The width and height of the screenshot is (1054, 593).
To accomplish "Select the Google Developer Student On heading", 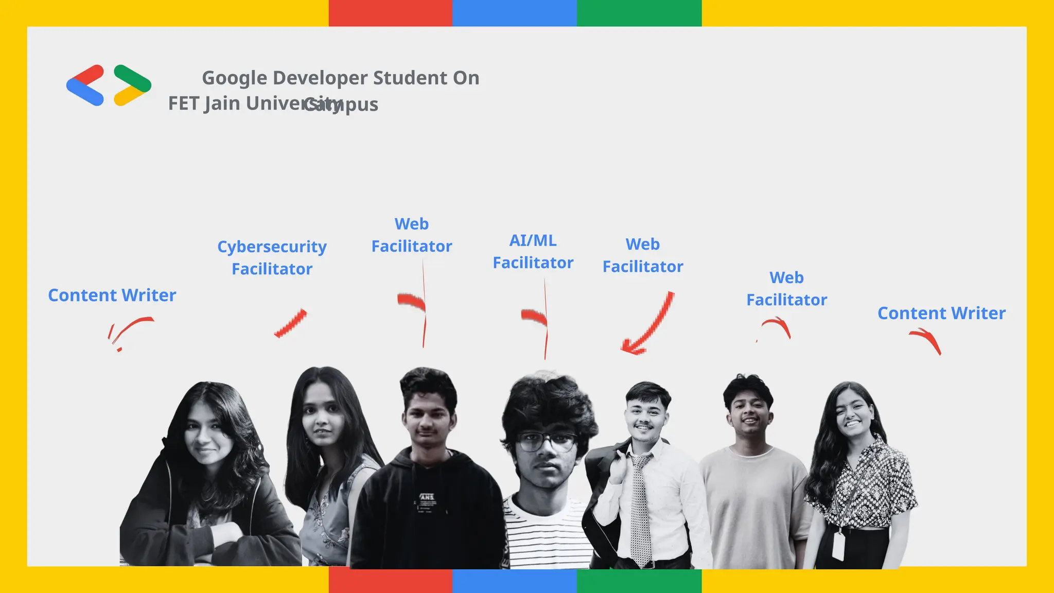I will coord(340,78).
